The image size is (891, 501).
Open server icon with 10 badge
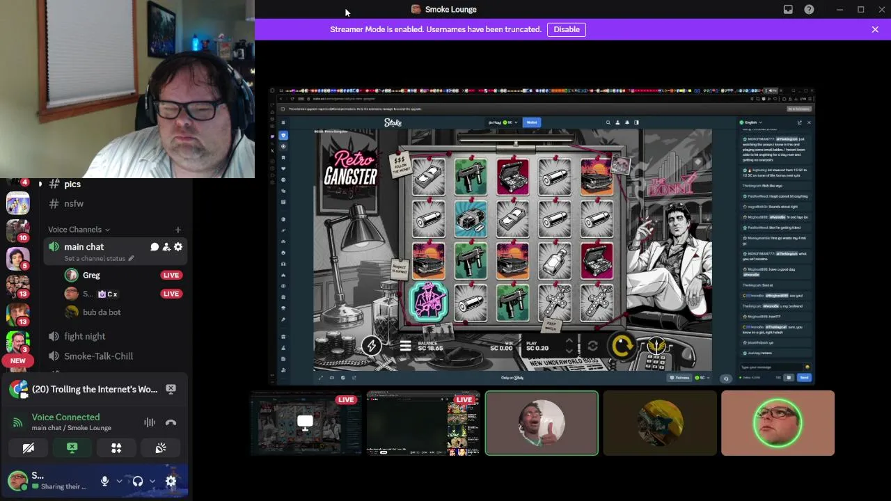coord(18,230)
